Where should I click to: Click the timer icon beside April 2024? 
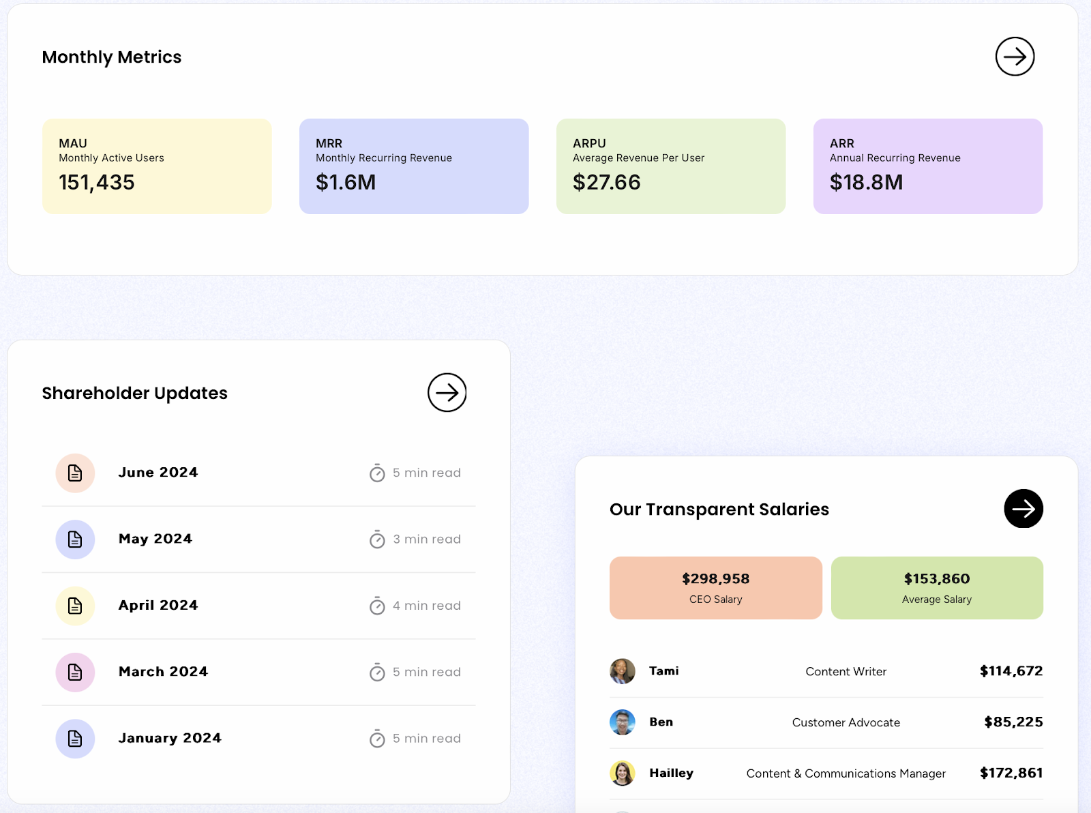coord(377,606)
